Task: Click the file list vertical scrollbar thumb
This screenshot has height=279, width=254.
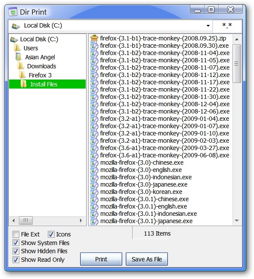Action: pos(237,64)
